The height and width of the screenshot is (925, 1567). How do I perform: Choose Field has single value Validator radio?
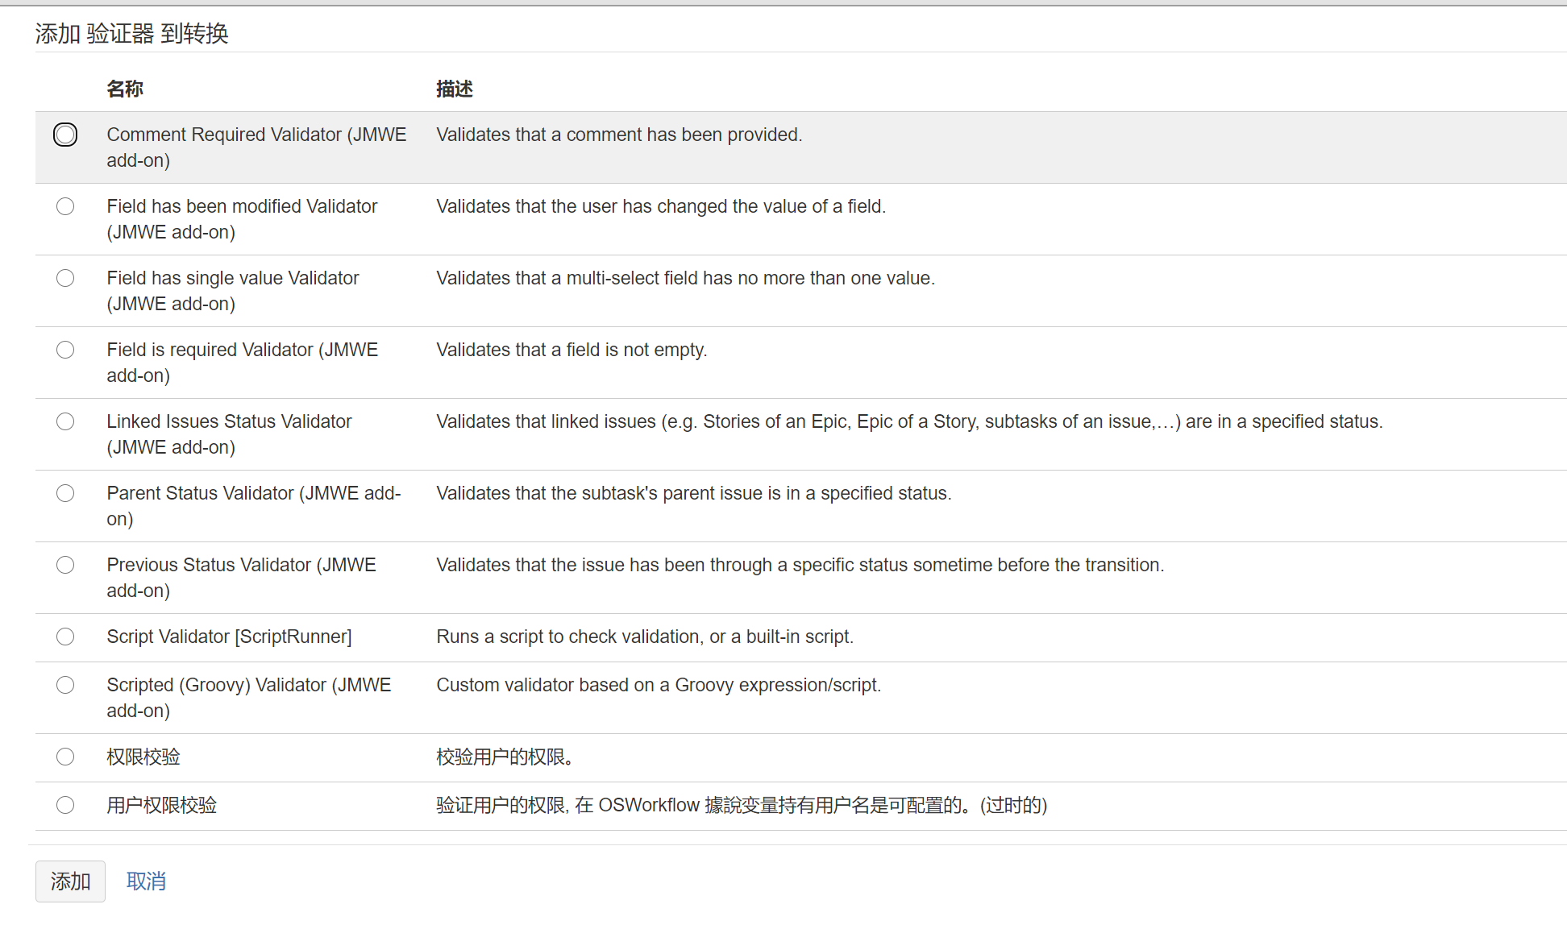(x=65, y=278)
